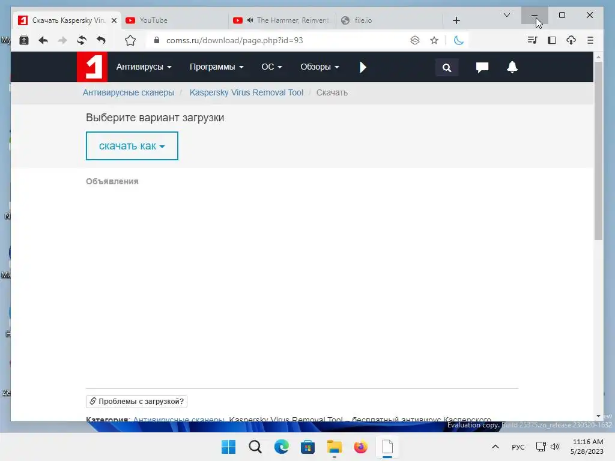The height and width of the screenshot is (461, 615).
Task: Close the Kaspersky download tab
Action: pyautogui.click(x=114, y=20)
